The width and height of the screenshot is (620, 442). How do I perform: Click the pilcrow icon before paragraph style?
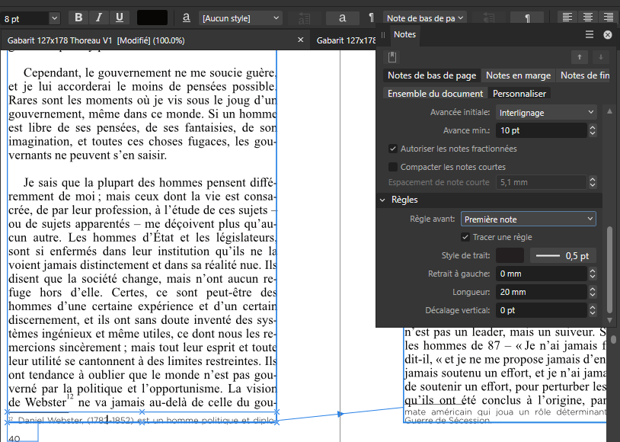(371, 18)
